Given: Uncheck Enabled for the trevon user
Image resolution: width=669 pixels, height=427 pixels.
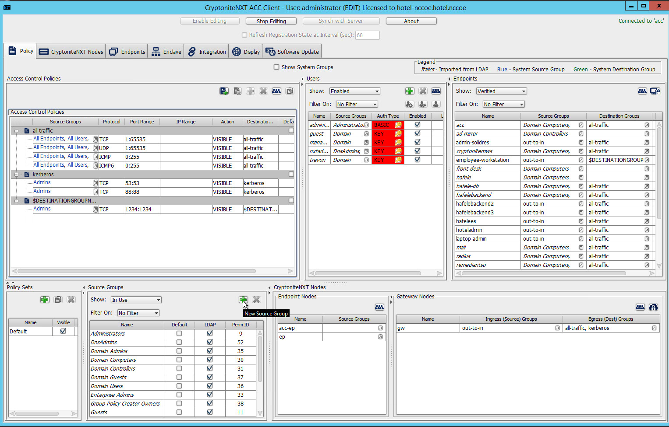Looking at the screenshot, I should (418, 160).
